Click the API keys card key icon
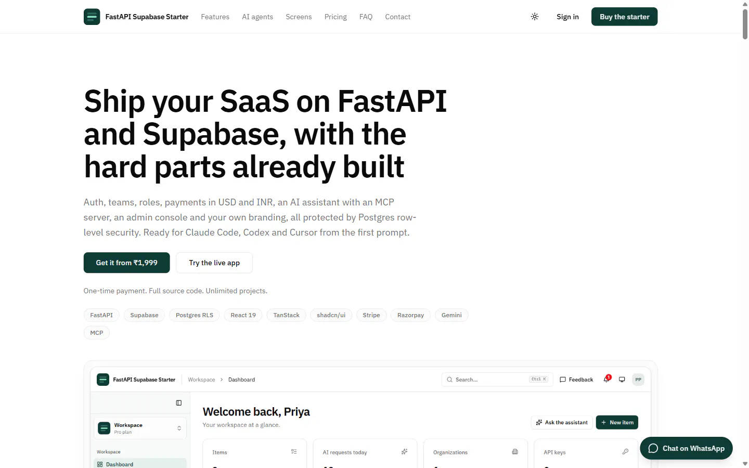749x468 pixels. click(625, 452)
